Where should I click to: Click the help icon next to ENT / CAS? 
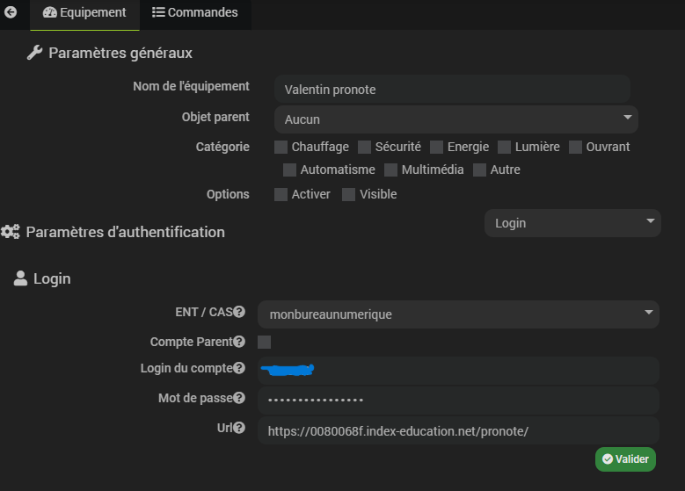(x=239, y=313)
